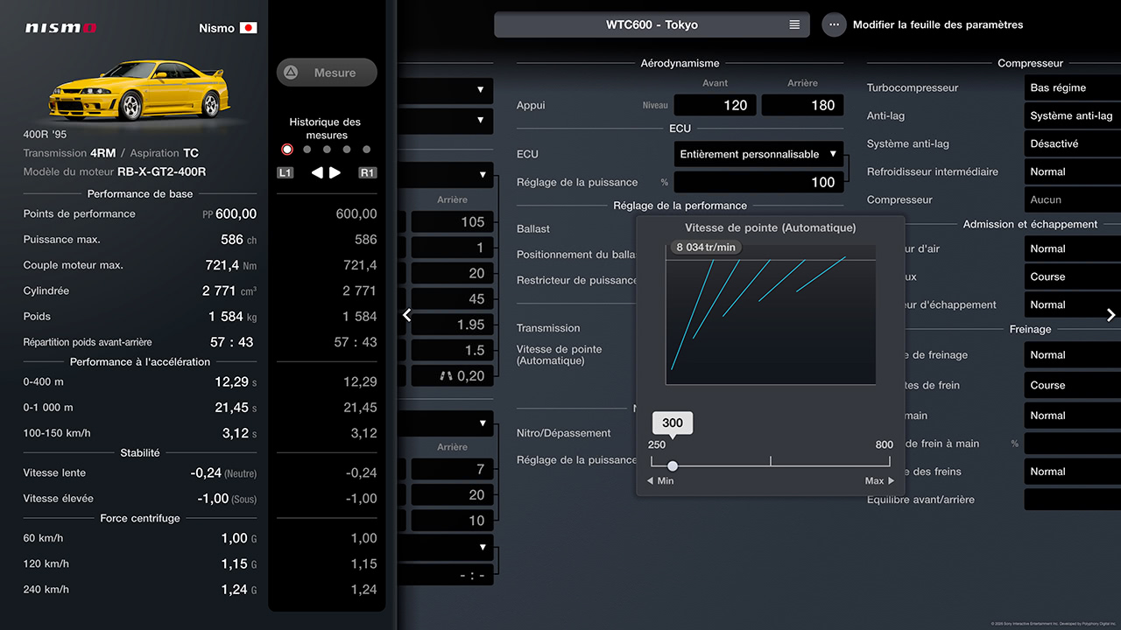Select third measurement history dot
The height and width of the screenshot is (630, 1121).
click(327, 150)
